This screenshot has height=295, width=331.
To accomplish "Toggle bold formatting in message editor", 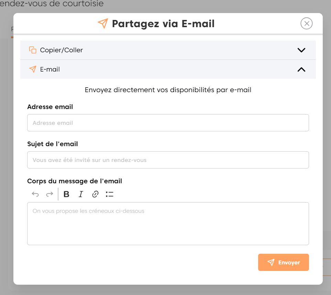I will click(x=67, y=194).
